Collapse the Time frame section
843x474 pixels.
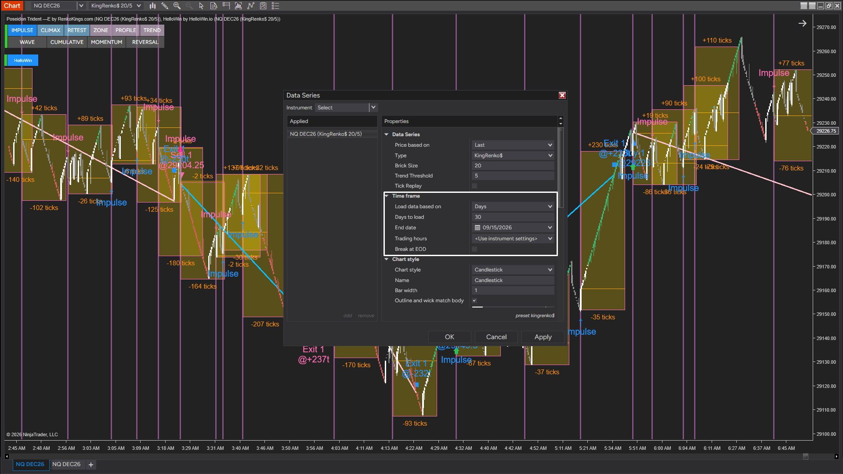[x=387, y=196]
